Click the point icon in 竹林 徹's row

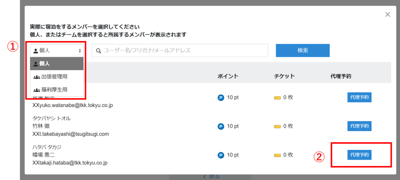[x=221, y=126]
